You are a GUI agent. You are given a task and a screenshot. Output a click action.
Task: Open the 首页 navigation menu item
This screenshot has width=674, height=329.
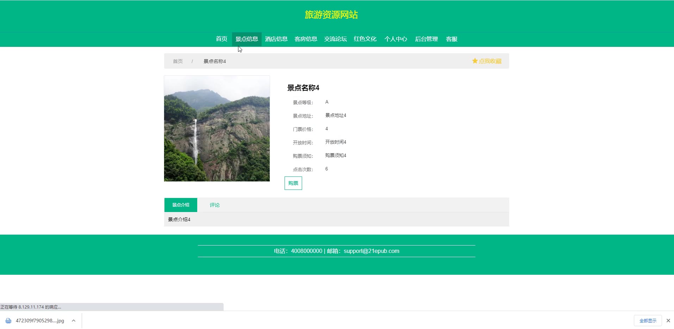tap(221, 39)
